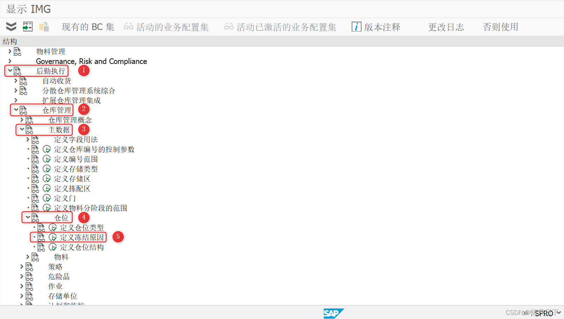This screenshot has height=319, width=564.
Task: Open the SPRO status bar dropdown arrow
Action: [x=559, y=313]
